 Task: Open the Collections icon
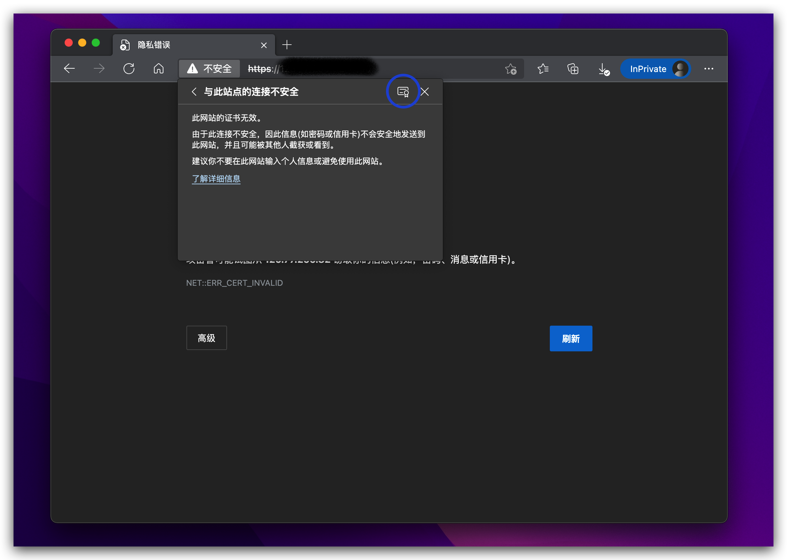tap(572, 69)
